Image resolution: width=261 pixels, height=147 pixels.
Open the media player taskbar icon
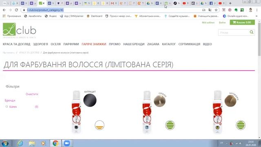(x=44, y=143)
